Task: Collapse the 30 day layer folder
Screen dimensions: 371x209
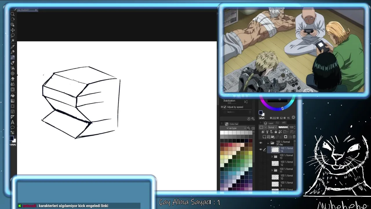Action: (268, 143)
